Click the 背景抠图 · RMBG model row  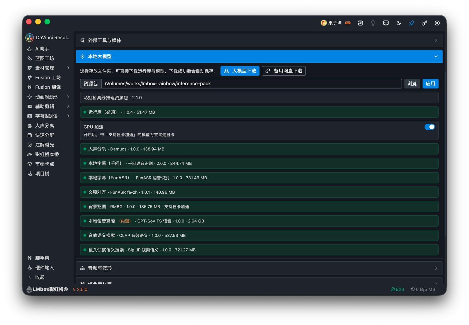(x=259, y=207)
